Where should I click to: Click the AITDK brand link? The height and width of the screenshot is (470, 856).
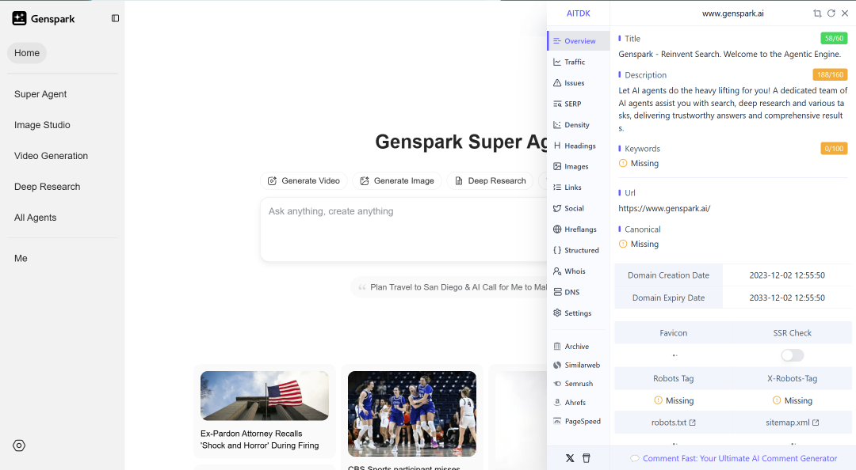click(578, 13)
